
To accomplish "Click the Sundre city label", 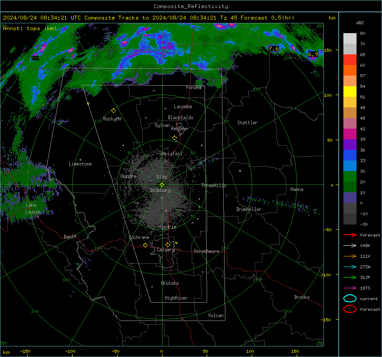I will 129,176.
